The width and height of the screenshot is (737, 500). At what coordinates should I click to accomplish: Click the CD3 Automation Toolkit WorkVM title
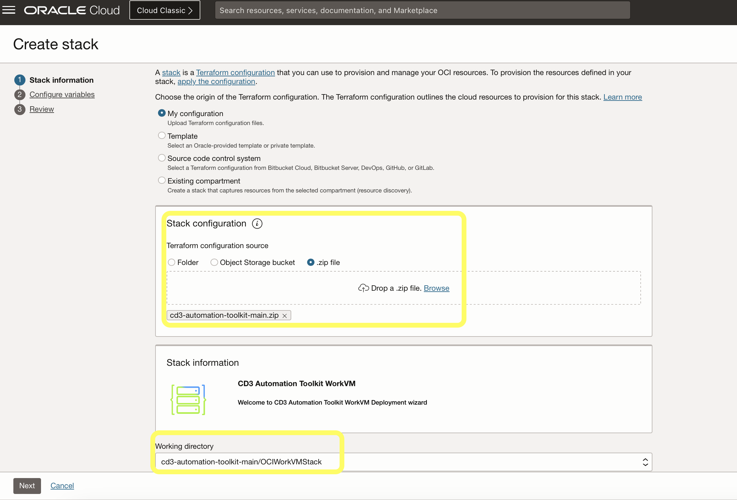click(x=297, y=384)
